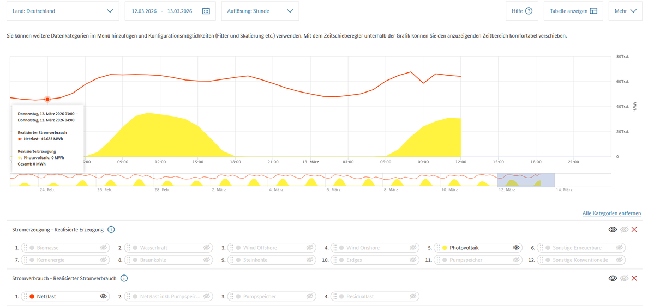Grab the drag handle of Photovoltaik chip
654x306 pixels.
(439, 248)
